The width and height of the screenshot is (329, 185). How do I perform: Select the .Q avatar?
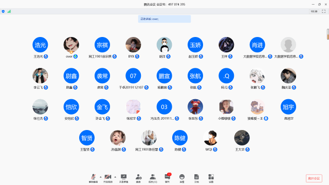point(226,76)
